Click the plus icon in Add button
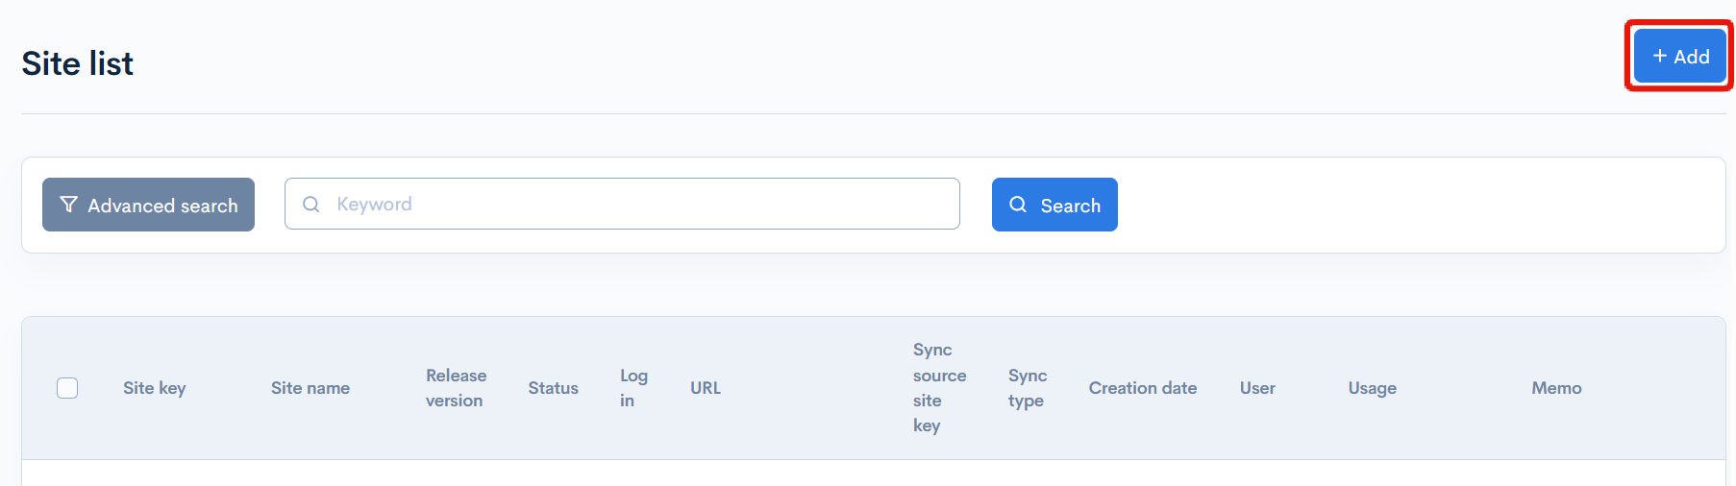This screenshot has height=486, width=1736. tap(1659, 56)
